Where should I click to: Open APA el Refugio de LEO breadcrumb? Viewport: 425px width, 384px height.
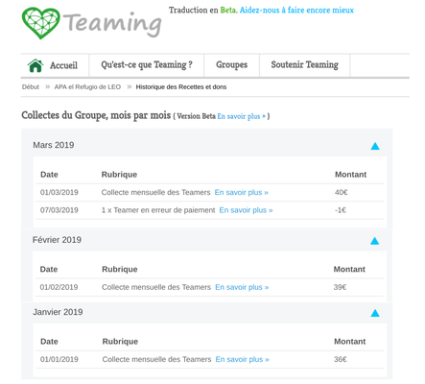pyautogui.click(x=87, y=87)
